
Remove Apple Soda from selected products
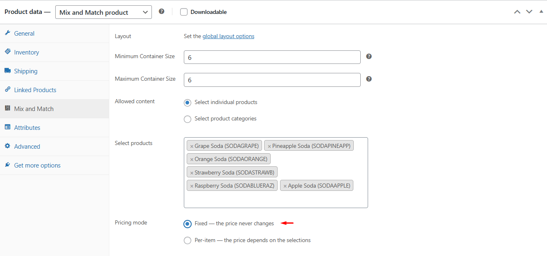click(x=285, y=186)
